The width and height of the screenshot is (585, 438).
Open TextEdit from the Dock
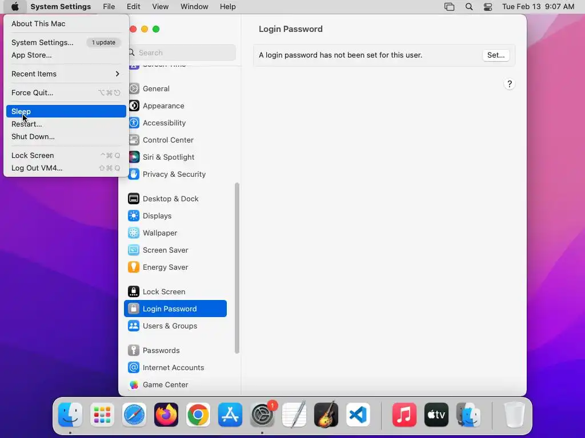pyautogui.click(x=294, y=415)
